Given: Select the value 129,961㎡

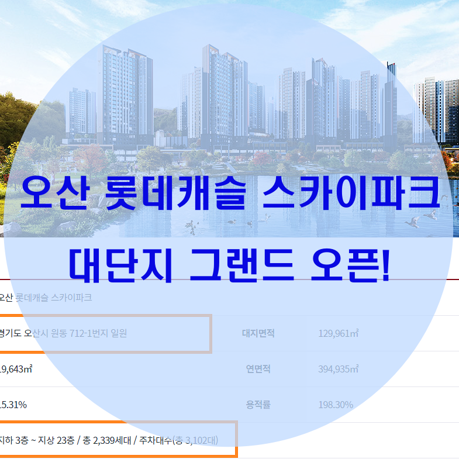Looking at the screenshot, I should coord(338,333).
